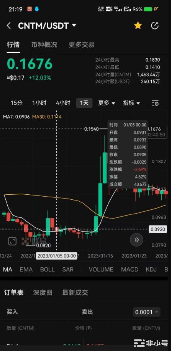Image resolution: width=171 pixels, height=351 pixels.
Task: Tap the back arrow icon
Action: [x=8, y=26]
